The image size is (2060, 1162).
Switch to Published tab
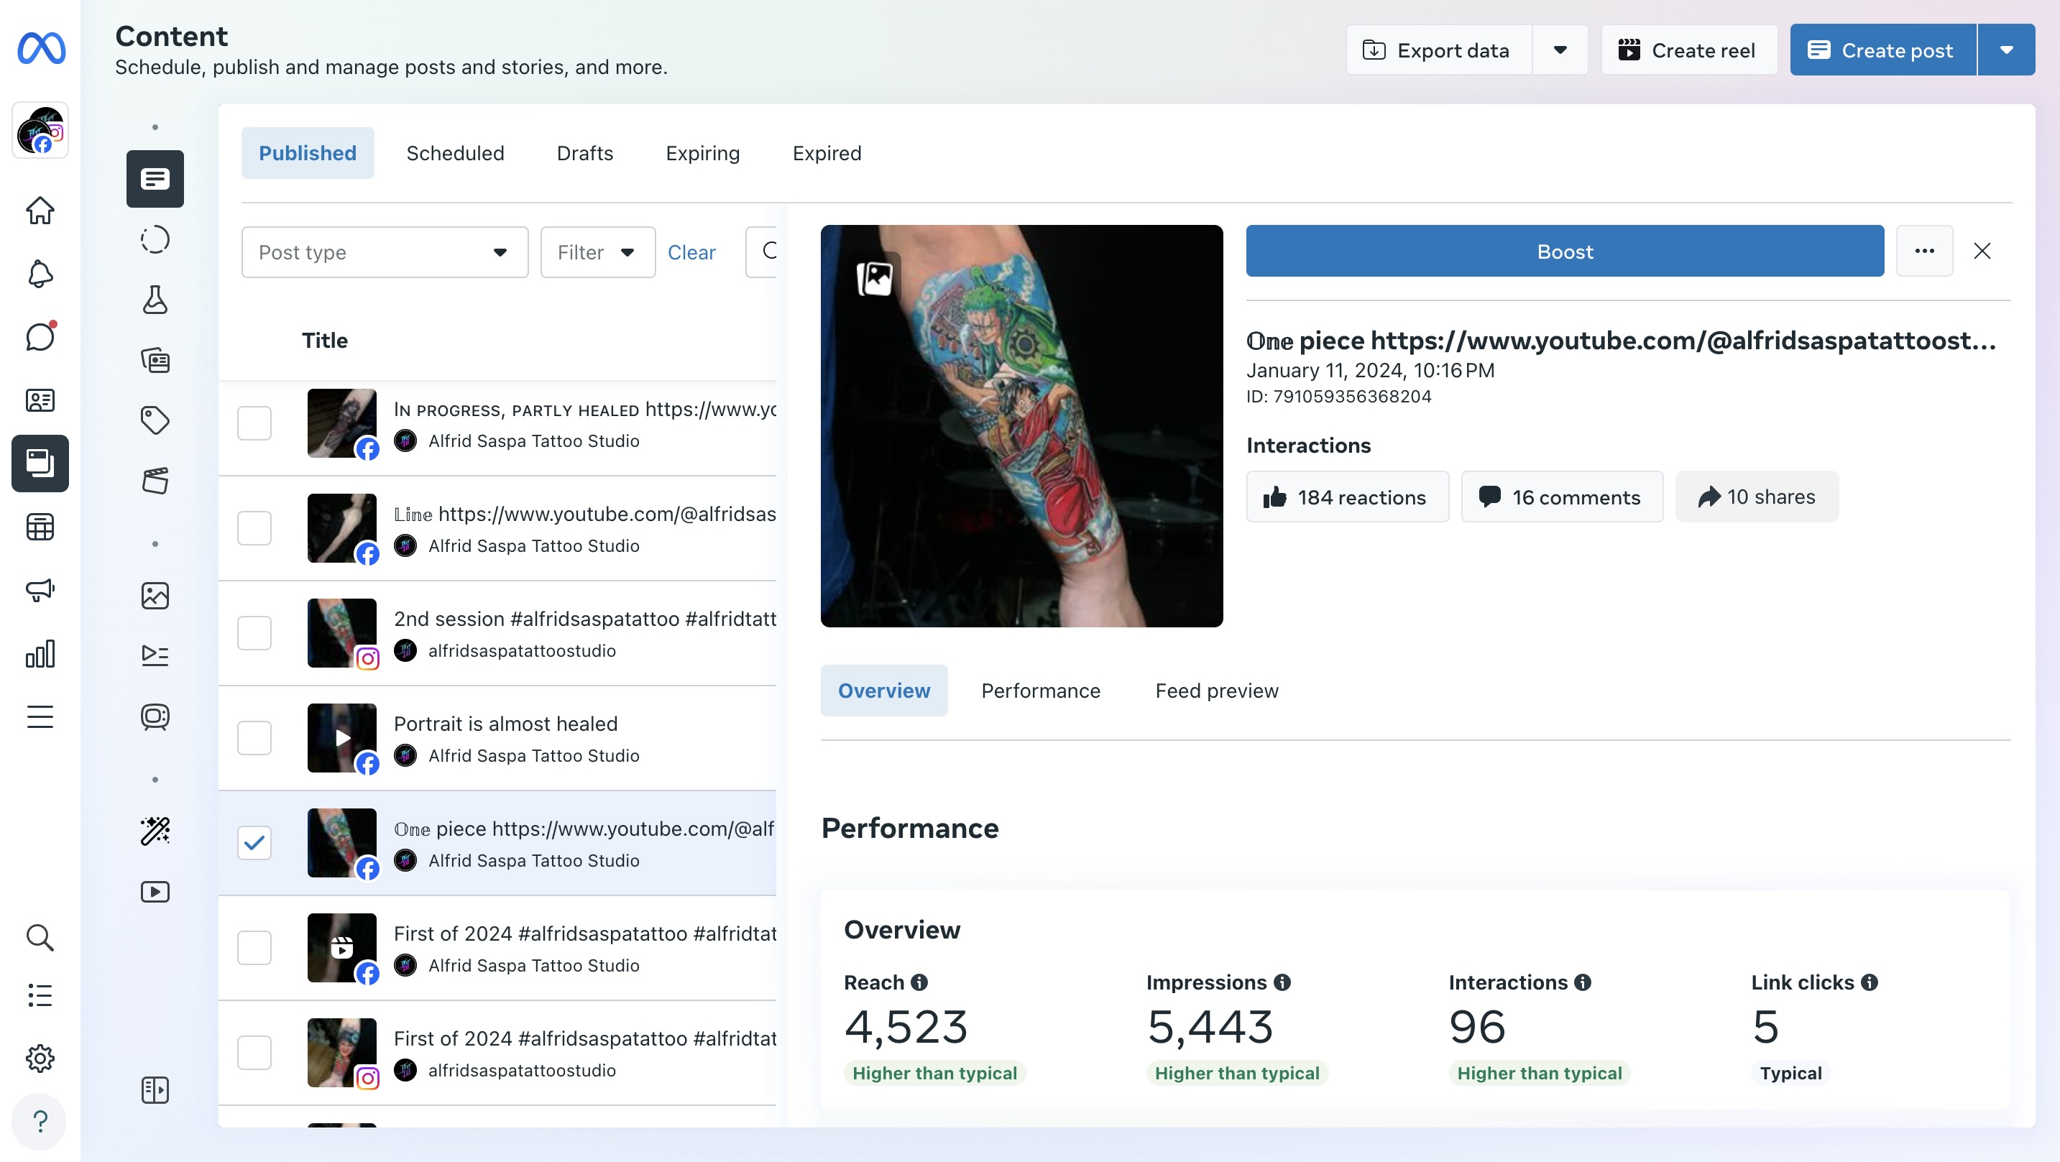click(x=308, y=153)
